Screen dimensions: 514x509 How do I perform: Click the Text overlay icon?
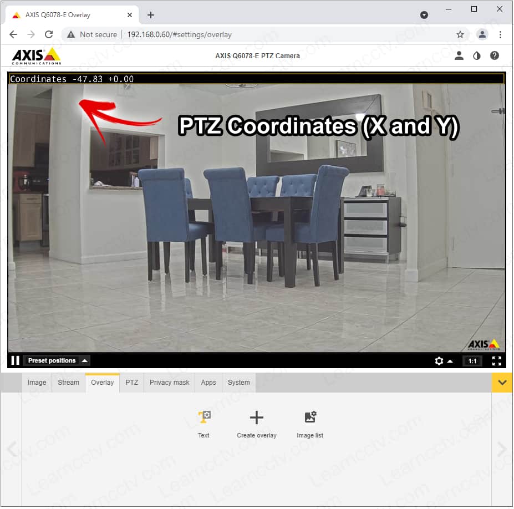[204, 418]
